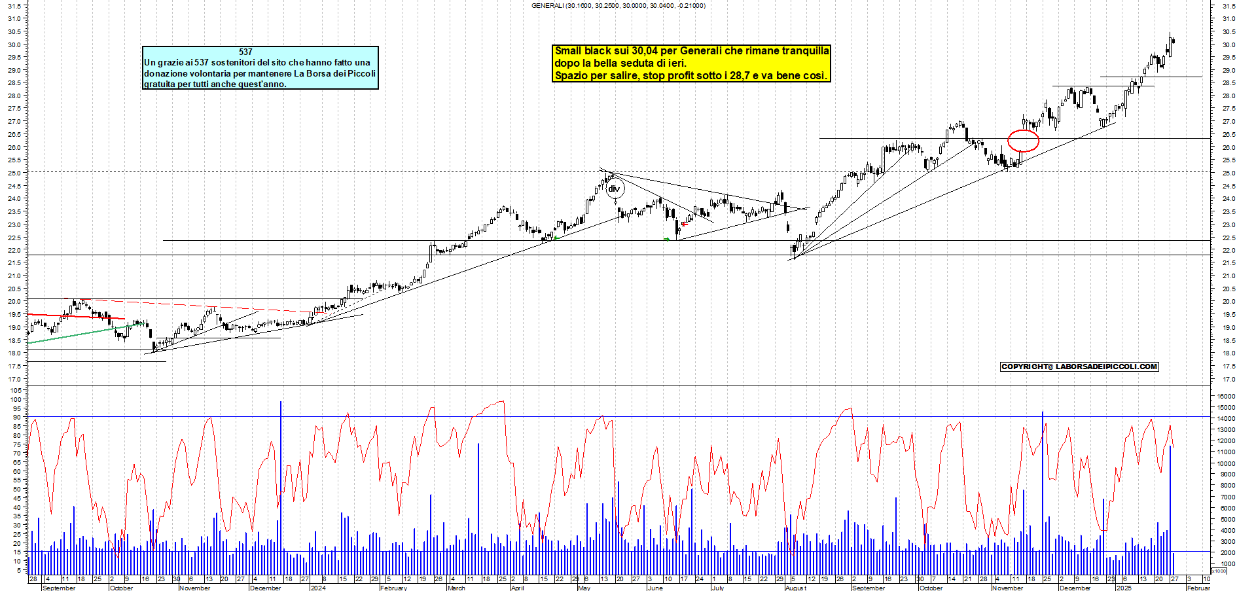
Task: Click the GENERALI chart title with prices
Action: point(618,5)
